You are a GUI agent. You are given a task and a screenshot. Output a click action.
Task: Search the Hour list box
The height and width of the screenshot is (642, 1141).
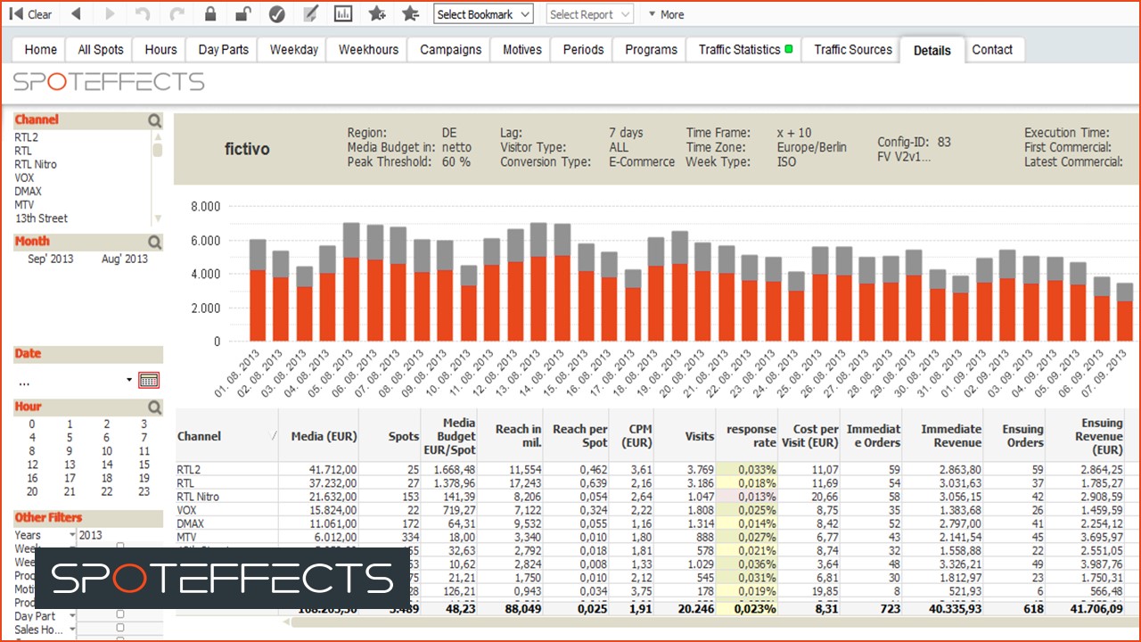tap(155, 407)
